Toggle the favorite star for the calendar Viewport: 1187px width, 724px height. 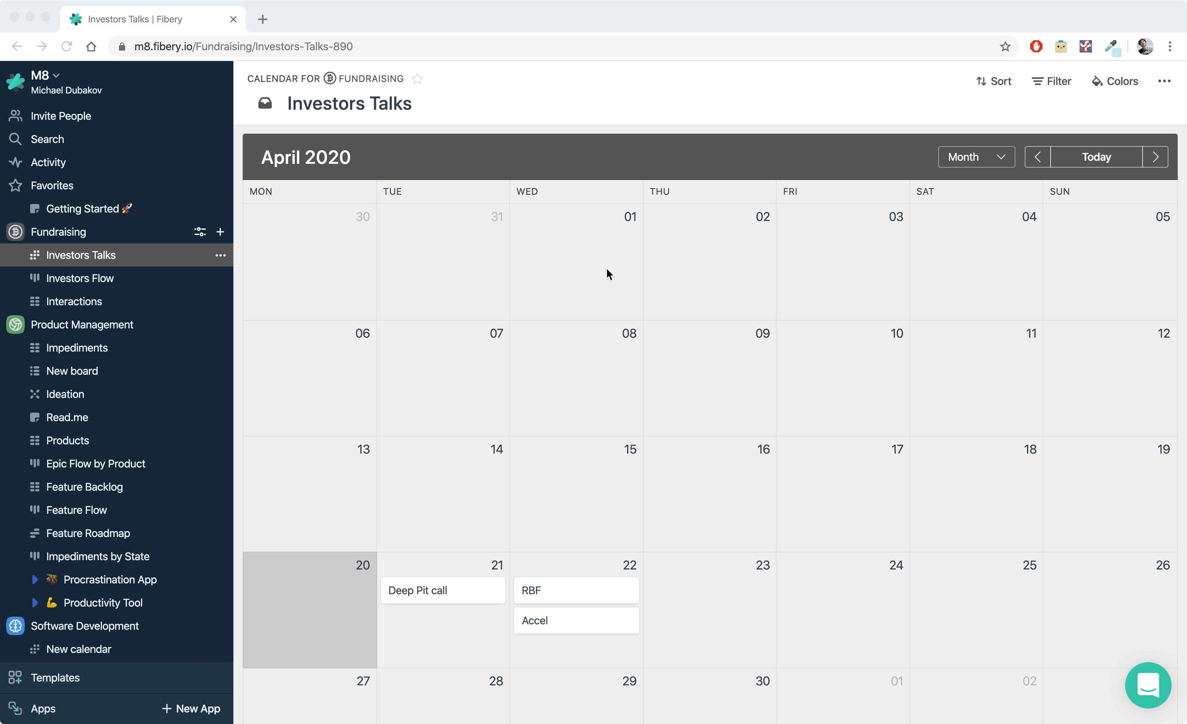coord(417,78)
